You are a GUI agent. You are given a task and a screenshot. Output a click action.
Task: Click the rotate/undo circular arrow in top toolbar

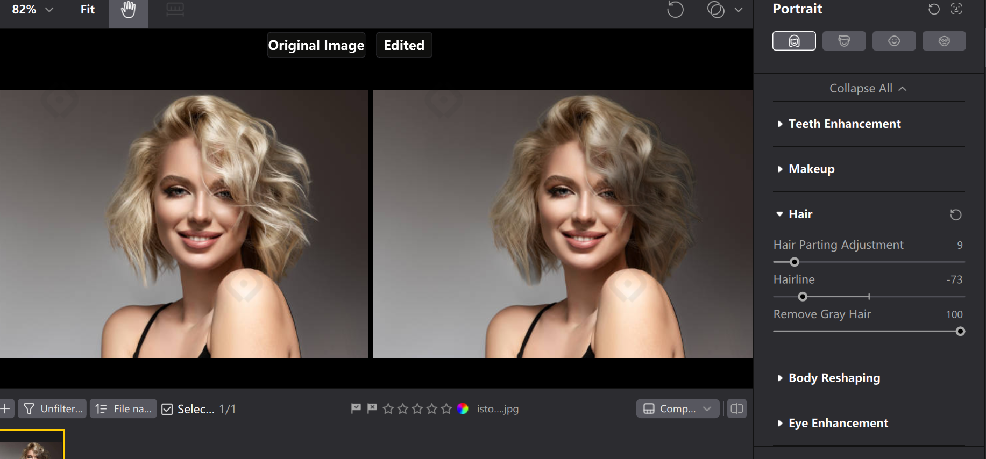[675, 10]
